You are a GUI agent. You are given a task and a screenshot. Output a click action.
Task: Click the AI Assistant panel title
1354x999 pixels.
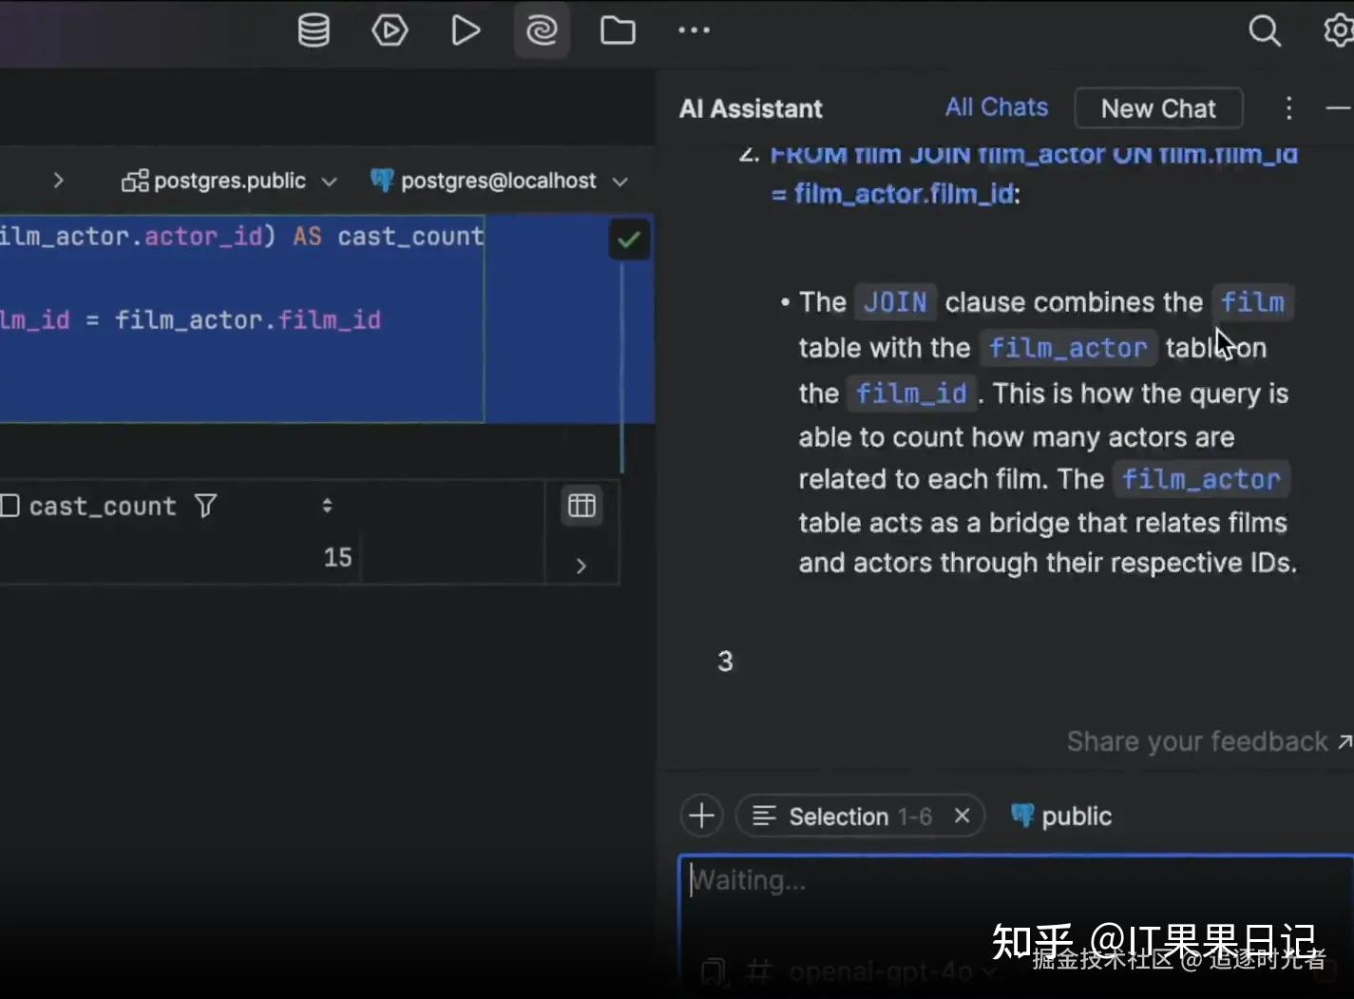751,108
